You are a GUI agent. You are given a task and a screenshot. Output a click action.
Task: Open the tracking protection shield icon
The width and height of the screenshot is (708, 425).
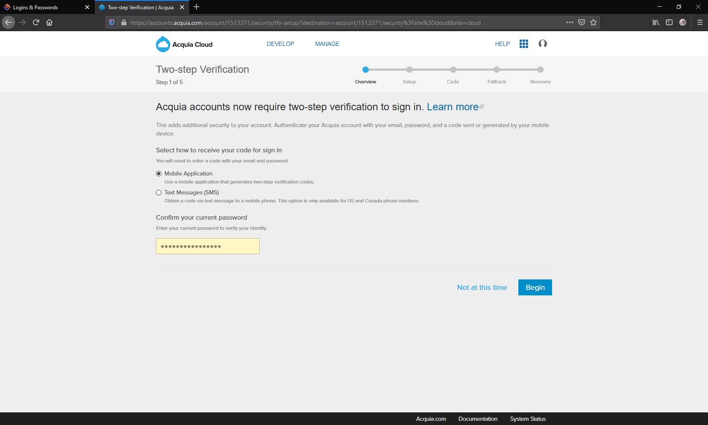[x=112, y=23]
